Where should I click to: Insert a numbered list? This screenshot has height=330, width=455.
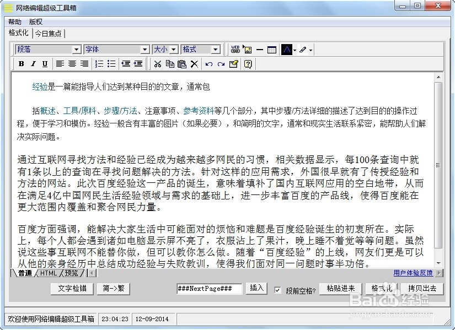(99, 64)
